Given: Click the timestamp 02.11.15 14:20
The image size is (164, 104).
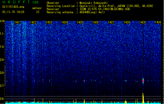Looking at the screenshot, I should coord(13,12).
